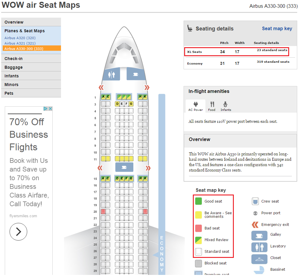Click the green Good seat swatch in key

[199, 201]
